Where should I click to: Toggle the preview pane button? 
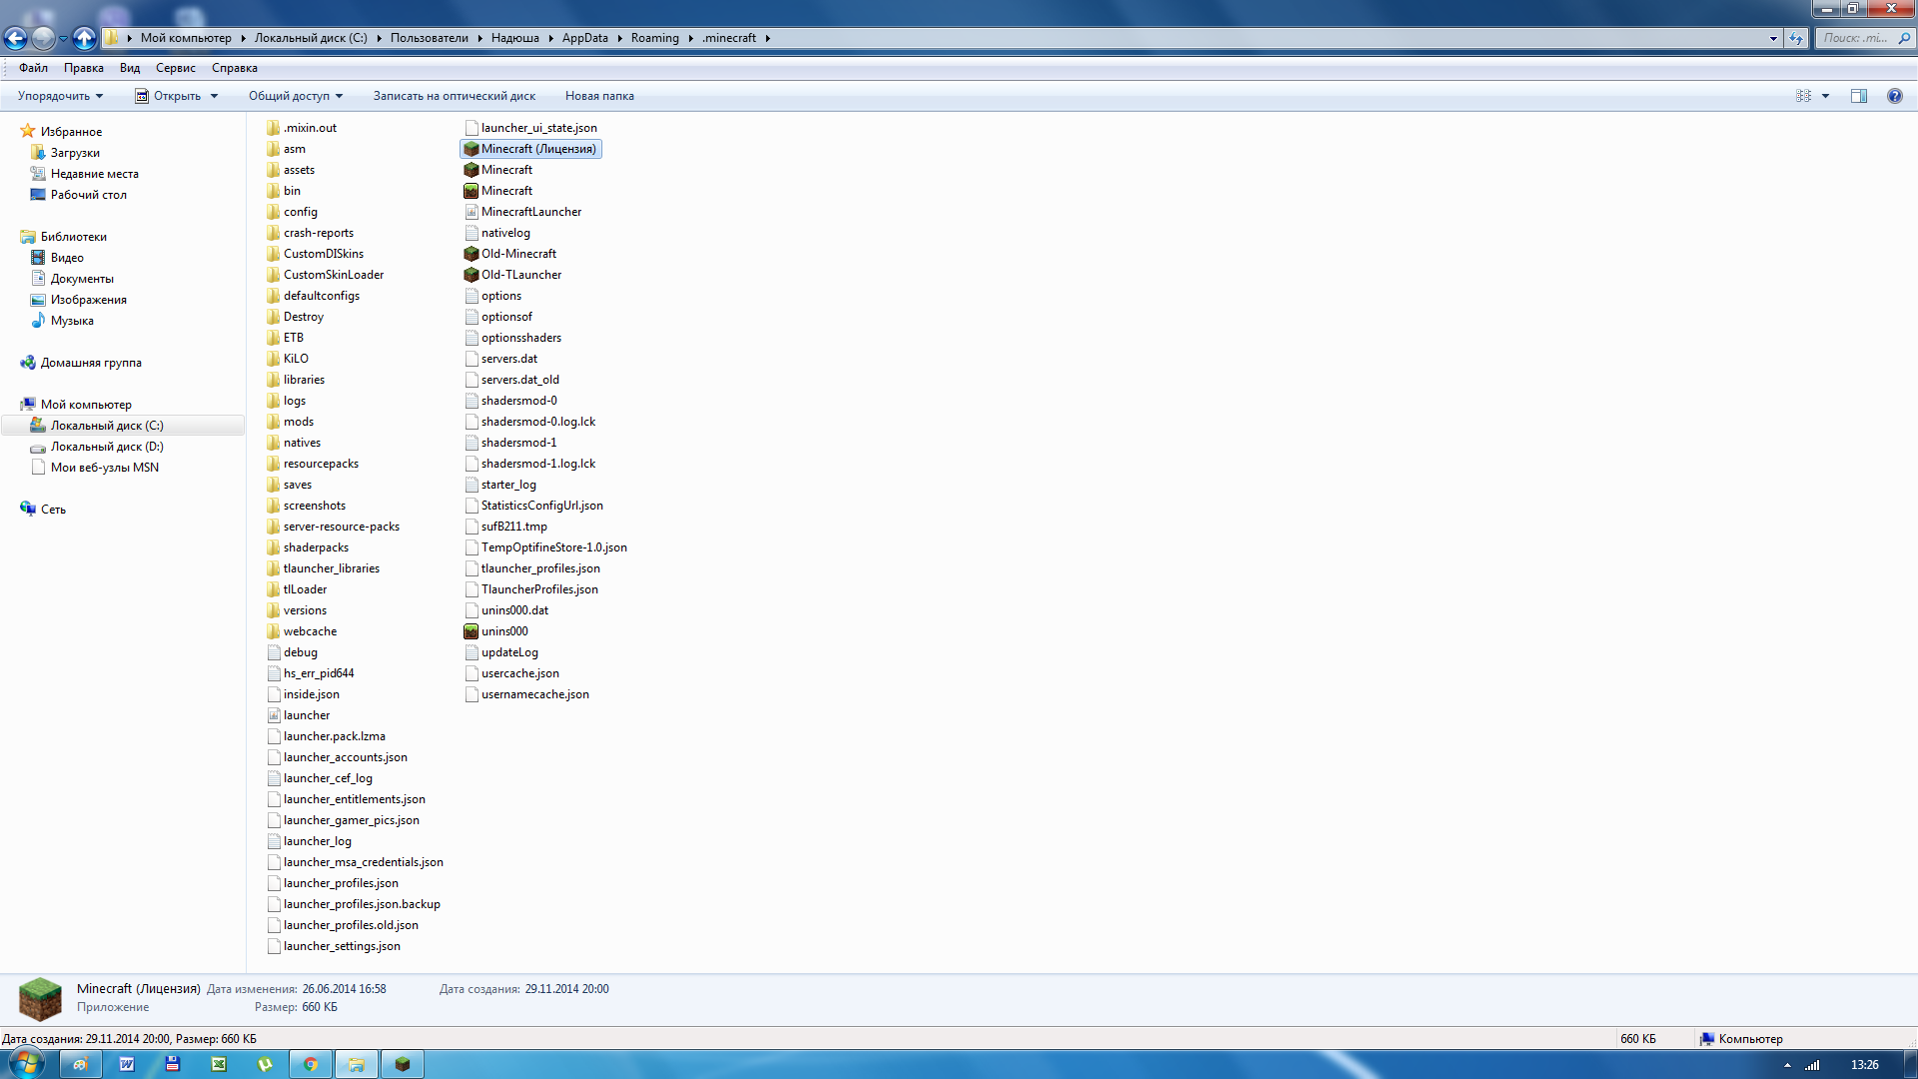click(x=1858, y=96)
